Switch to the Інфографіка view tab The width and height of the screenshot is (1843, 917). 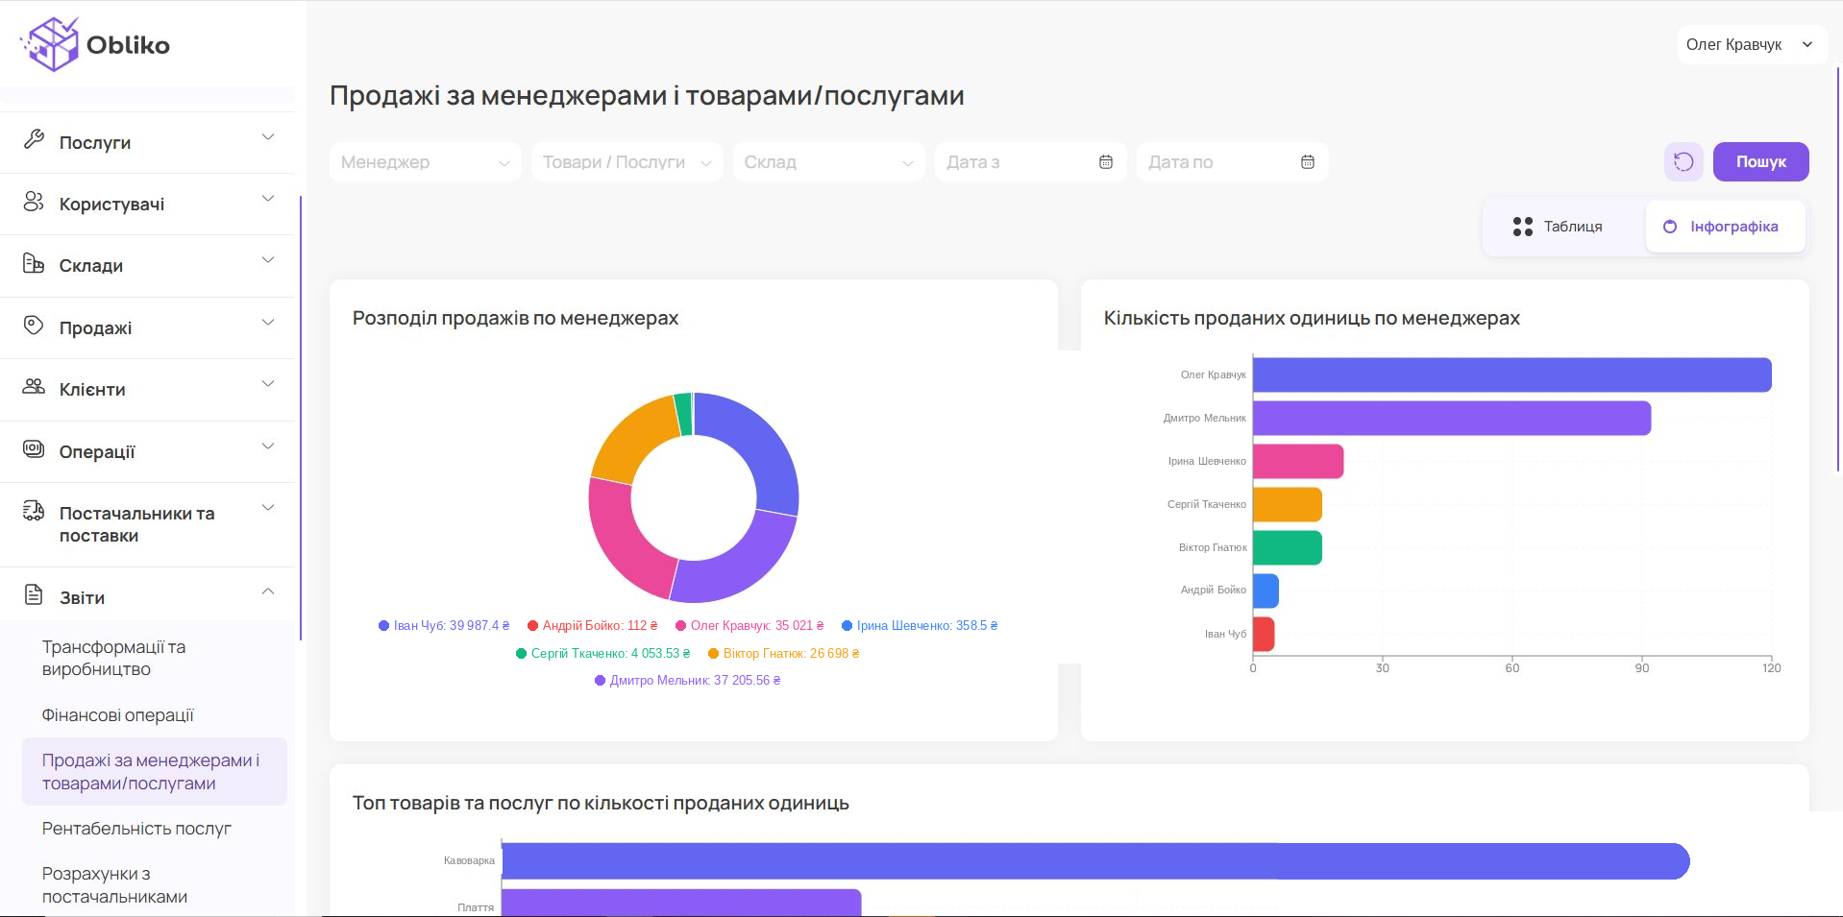[x=1726, y=227]
